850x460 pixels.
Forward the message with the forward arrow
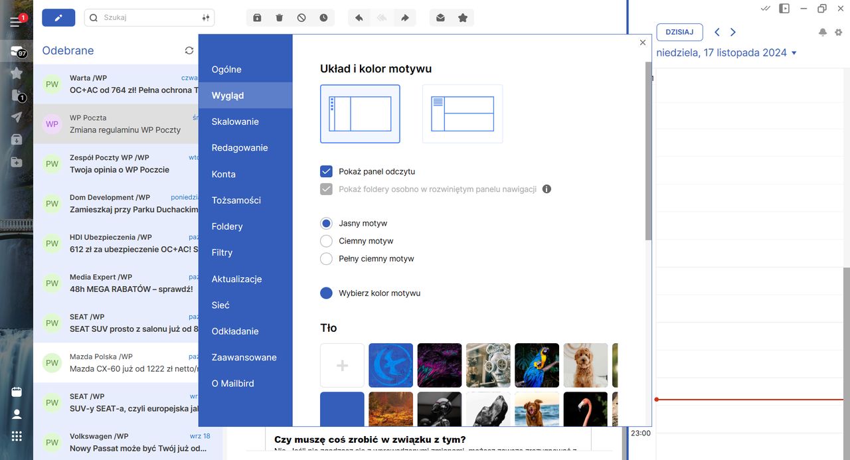tap(404, 18)
